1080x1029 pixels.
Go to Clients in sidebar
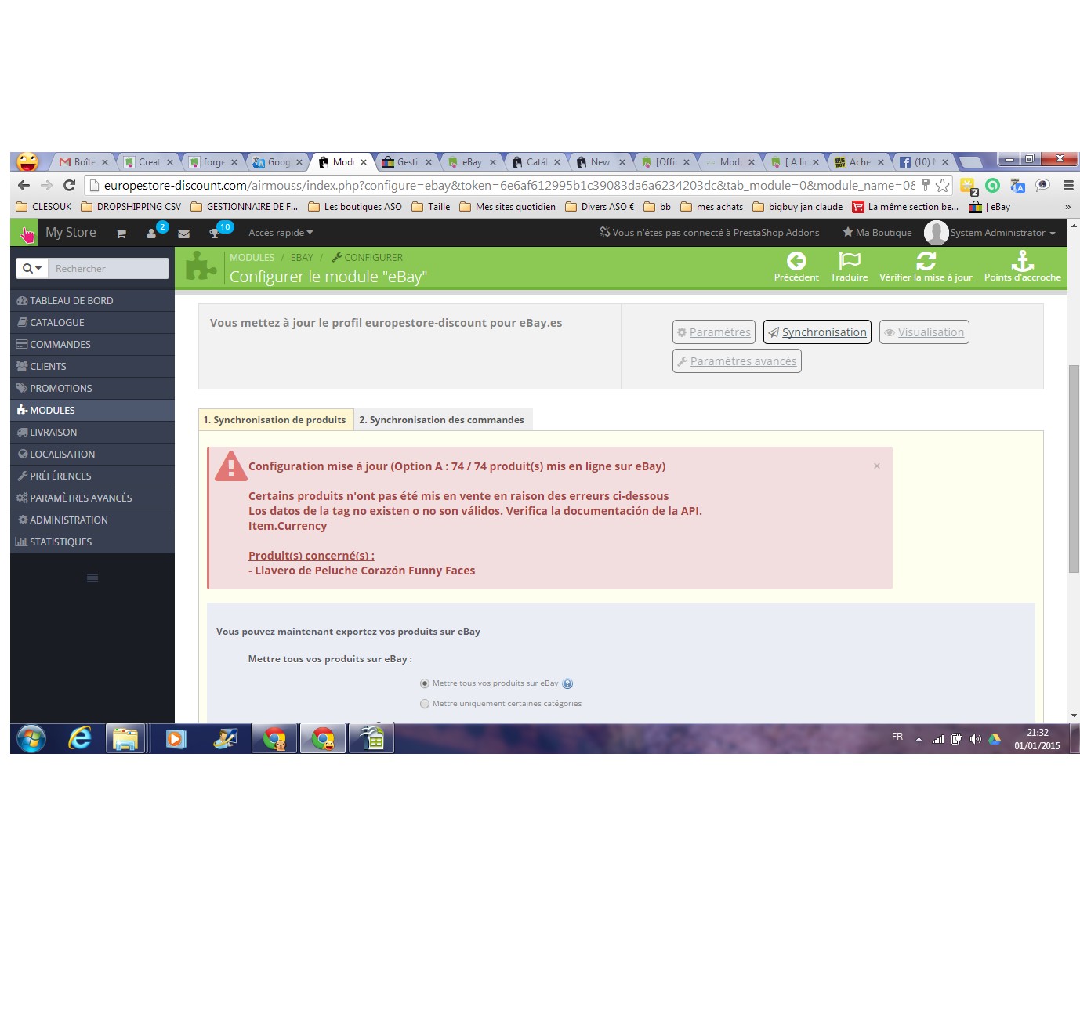click(92, 366)
